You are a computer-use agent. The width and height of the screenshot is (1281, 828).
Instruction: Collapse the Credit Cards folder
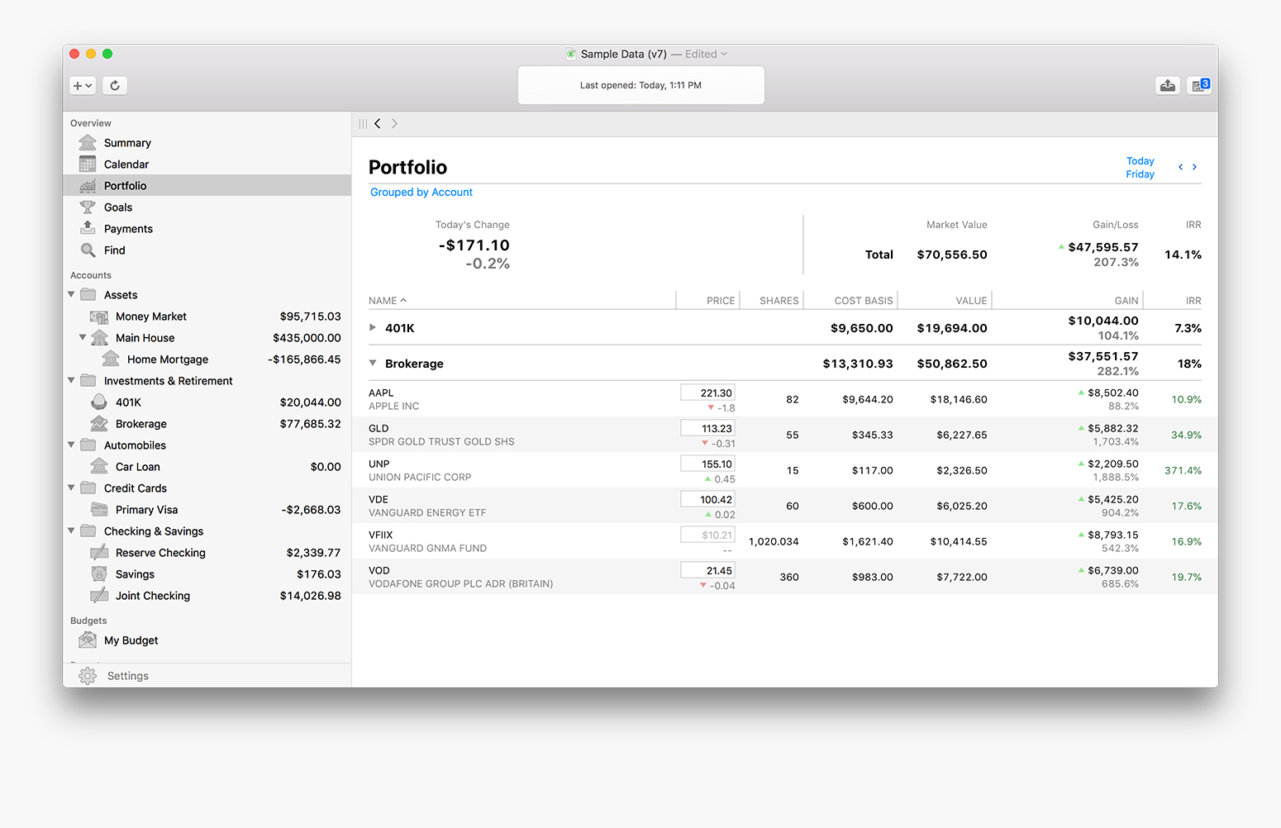[x=71, y=488]
